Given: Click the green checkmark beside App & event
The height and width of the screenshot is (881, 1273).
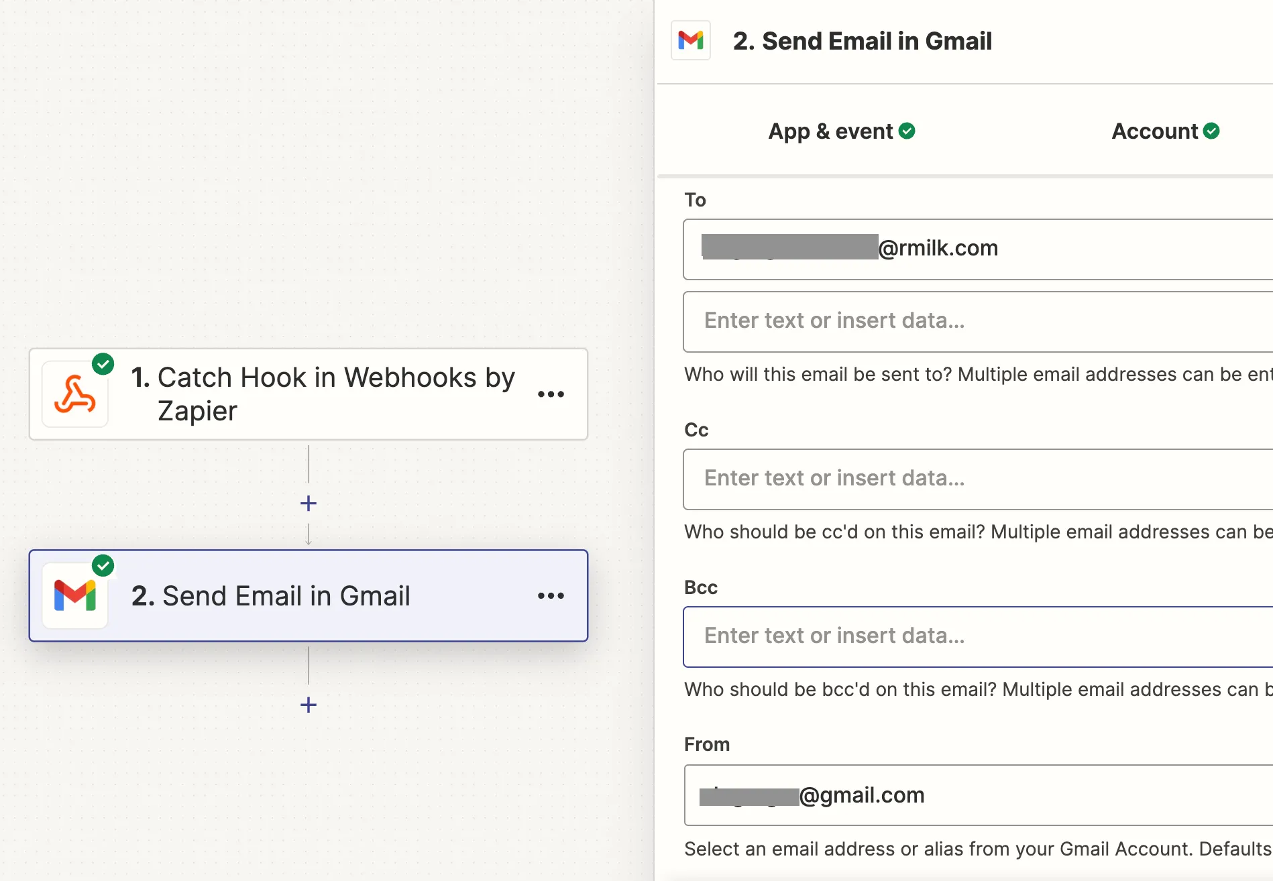Looking at the screenshot, I should point(907,131).
